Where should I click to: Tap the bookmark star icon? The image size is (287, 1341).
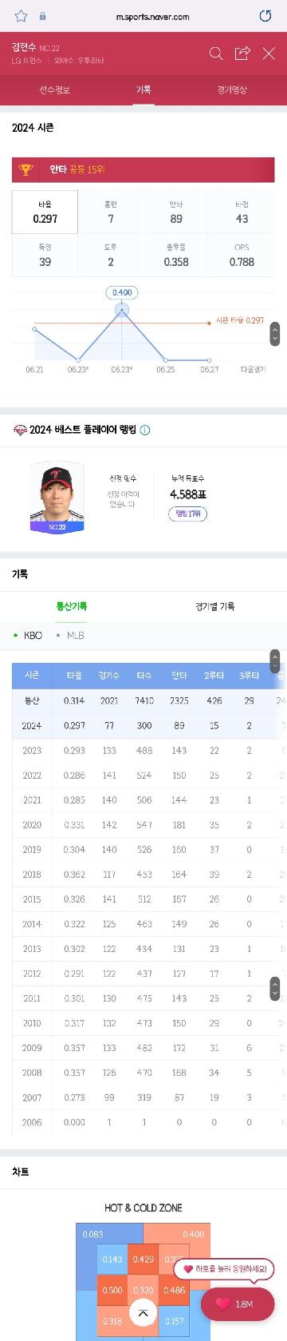pos(22,15)
